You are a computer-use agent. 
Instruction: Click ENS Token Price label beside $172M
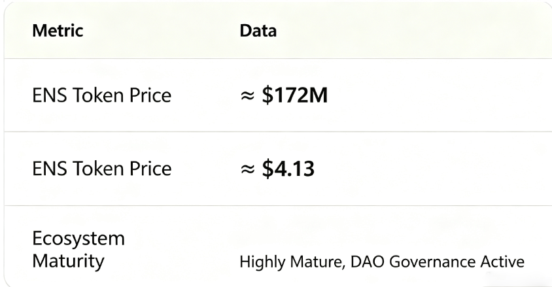coord(102,95)
